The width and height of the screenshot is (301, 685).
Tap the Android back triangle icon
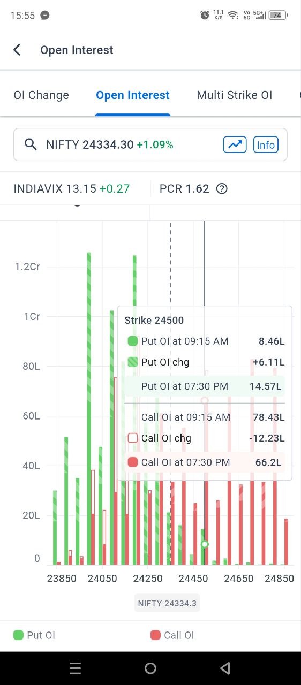point(225,668)
